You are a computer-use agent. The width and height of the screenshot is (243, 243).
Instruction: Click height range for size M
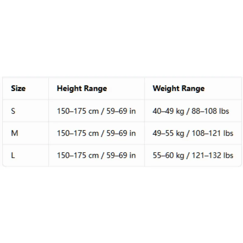(96, 133)
